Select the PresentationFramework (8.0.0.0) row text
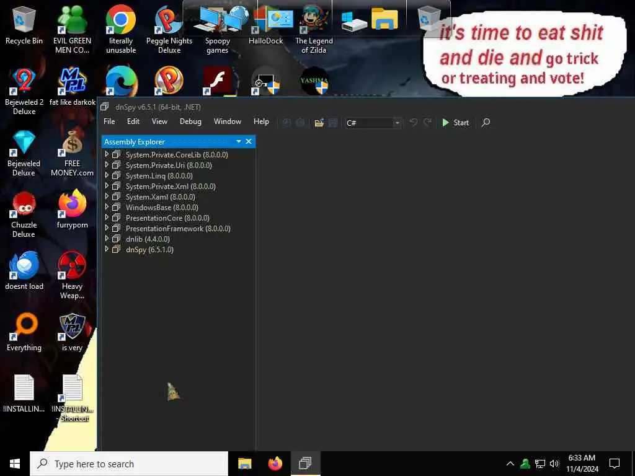Viewport: 635px width, 476px height. coord(178,228)
